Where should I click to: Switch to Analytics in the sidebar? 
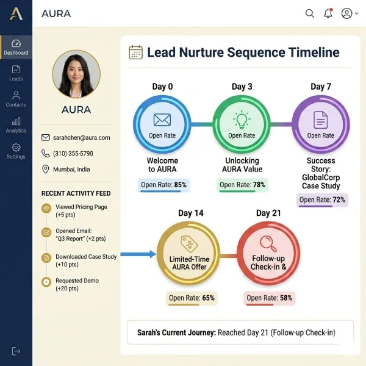[x=16, y=125]
